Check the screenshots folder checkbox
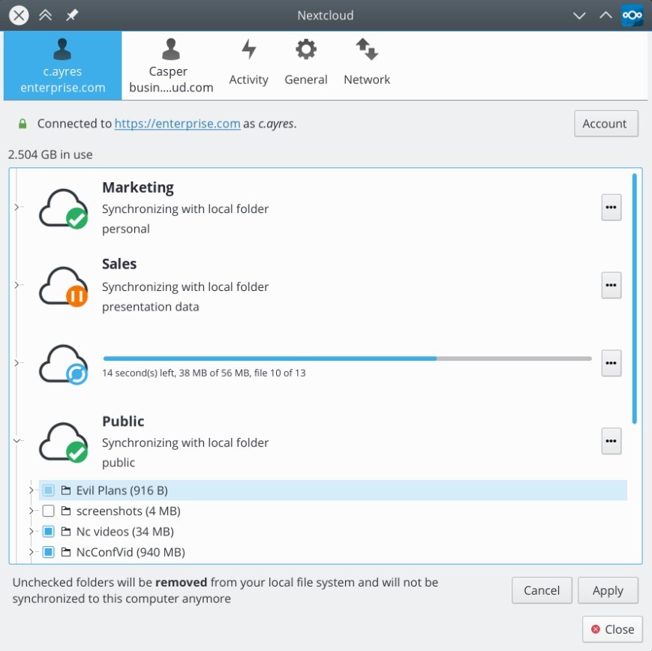Image resolution: width=652 pixels, height=651 pixels. [47, 511]
